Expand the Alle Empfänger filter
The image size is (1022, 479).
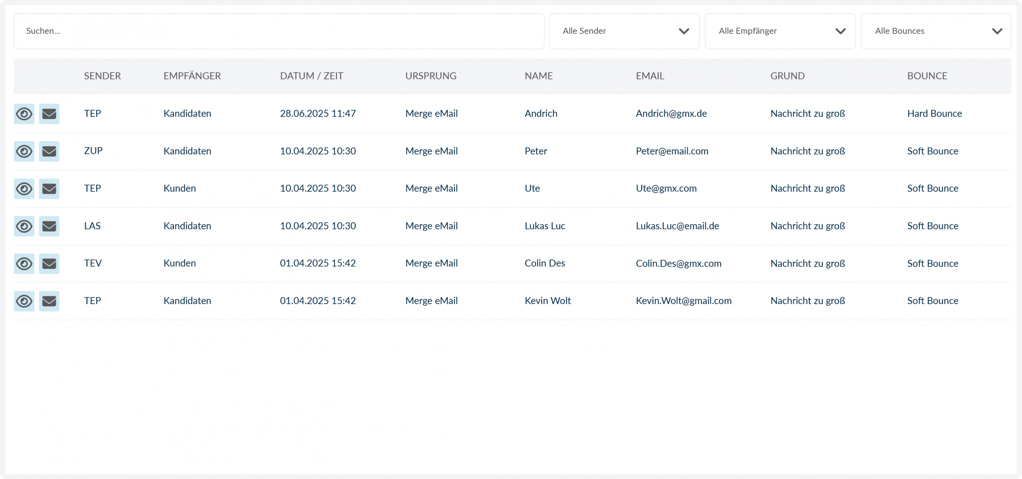coord(780,31)
